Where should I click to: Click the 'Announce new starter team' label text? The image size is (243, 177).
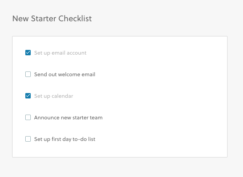click(68, 118)
